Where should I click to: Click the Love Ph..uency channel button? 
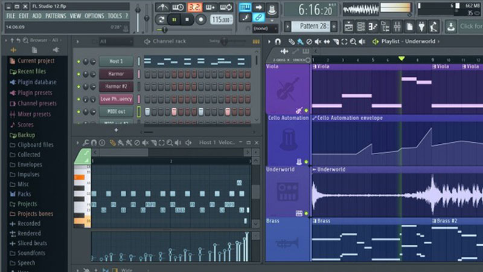(x=116, y=99)
